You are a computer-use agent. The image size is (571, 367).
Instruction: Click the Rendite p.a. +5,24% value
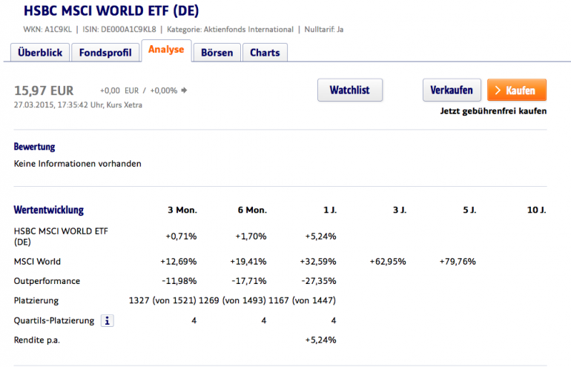coord(320,340)
